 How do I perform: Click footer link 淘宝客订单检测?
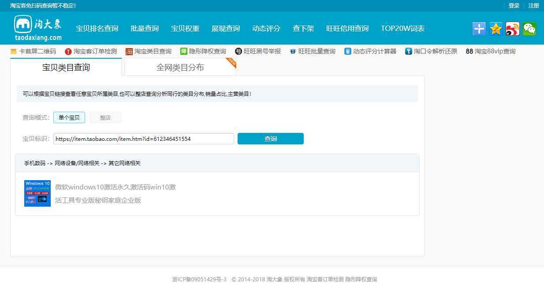pos(325,280)
